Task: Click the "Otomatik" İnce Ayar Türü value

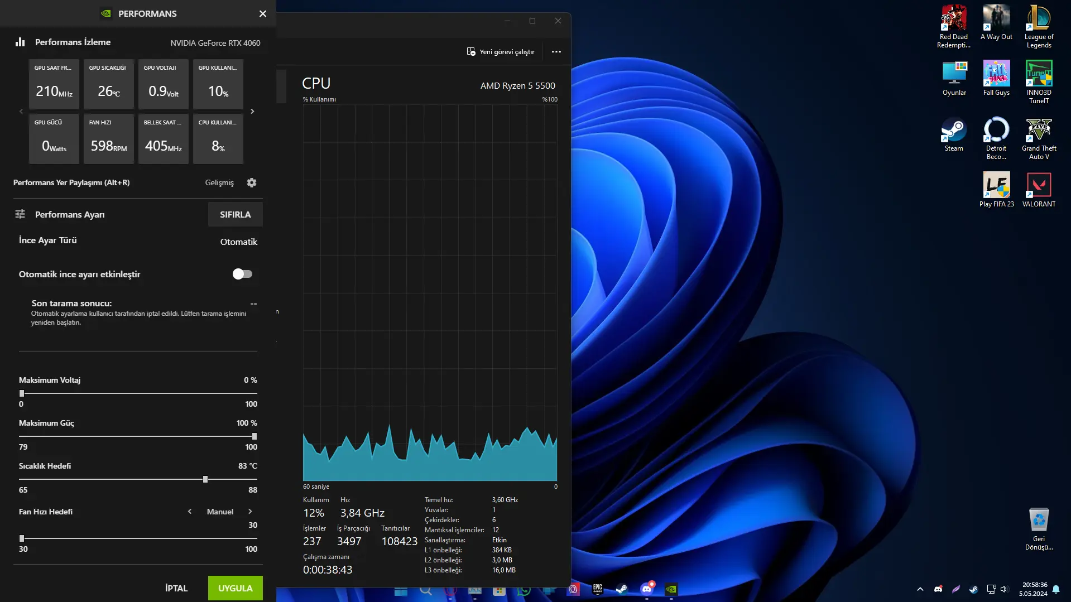Action: point(239,242)
